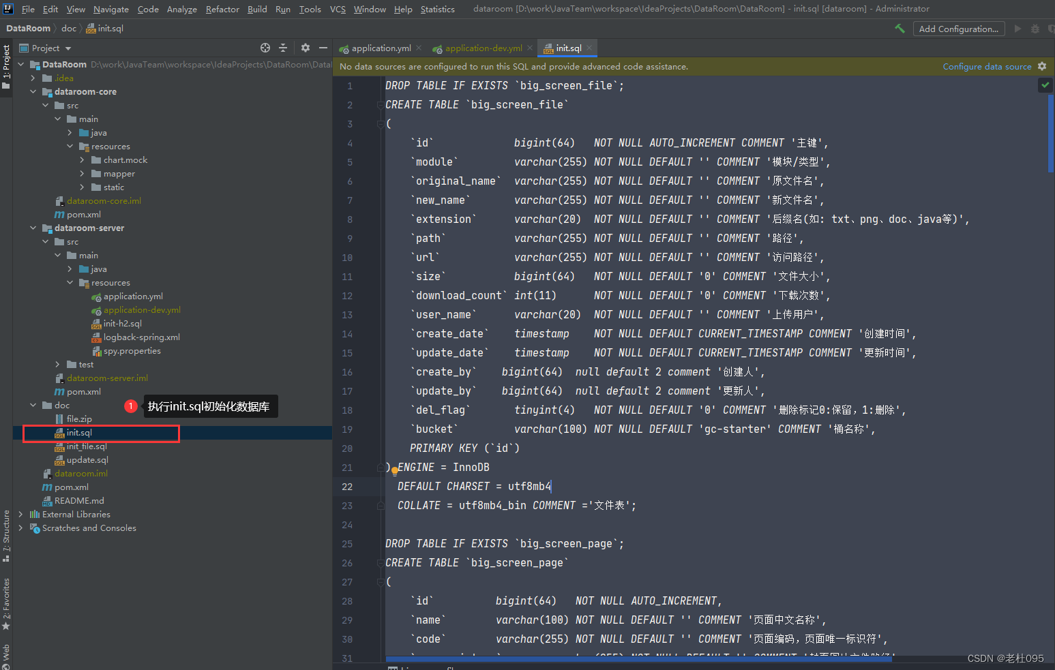Click the DataRoom breadcrumb

click(x=28, y=28)
